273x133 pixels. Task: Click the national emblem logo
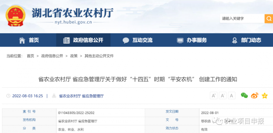15,16
